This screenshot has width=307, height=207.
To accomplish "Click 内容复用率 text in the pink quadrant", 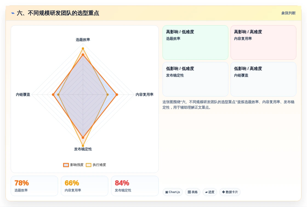I will 243,39.
